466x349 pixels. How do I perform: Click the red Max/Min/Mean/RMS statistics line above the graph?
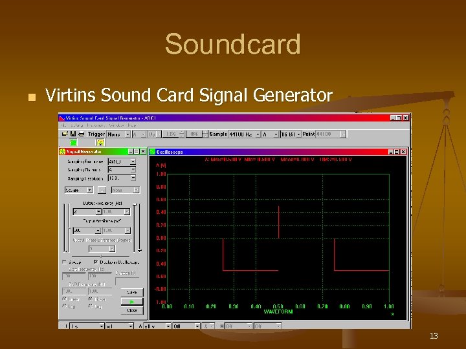pos(278,160)
